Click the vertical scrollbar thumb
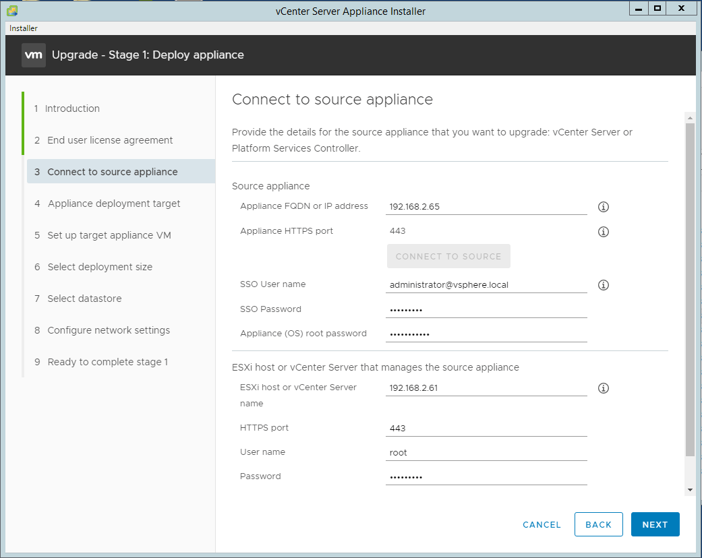 pos(690,290)
